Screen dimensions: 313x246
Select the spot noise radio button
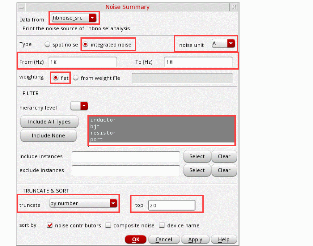click(47, 44)
